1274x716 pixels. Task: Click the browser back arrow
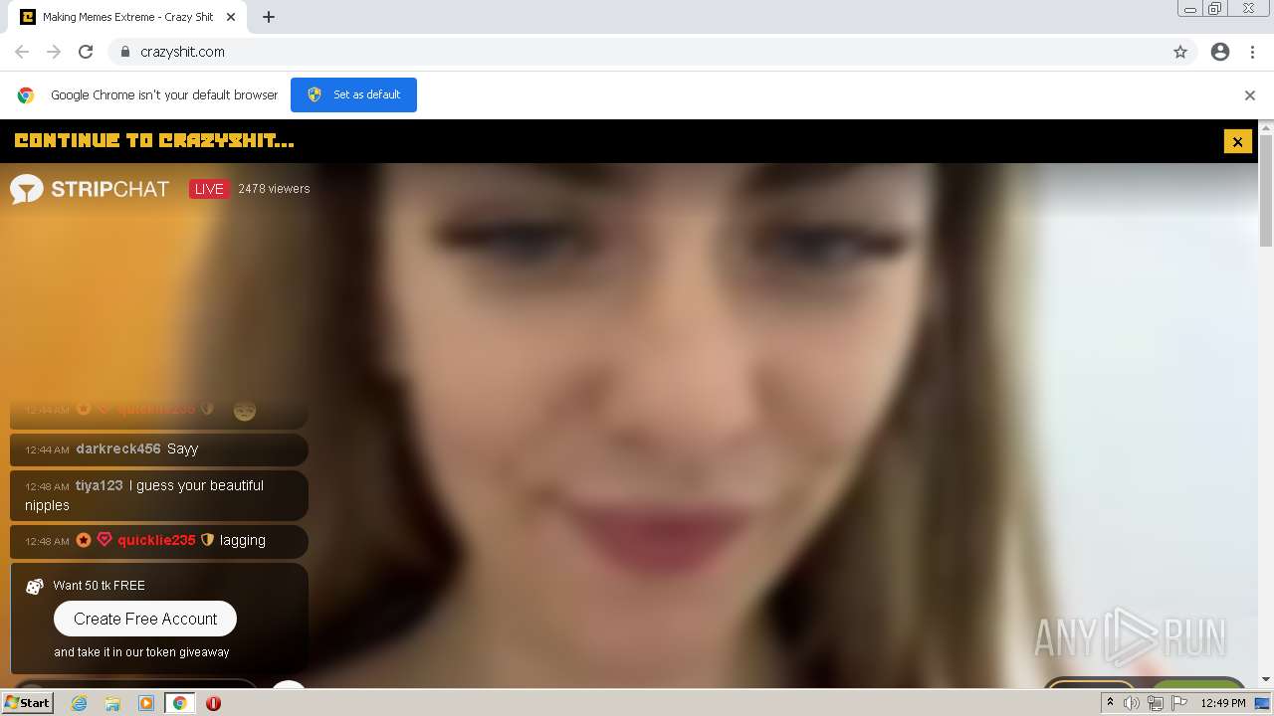pyautogui.click(x=22, y=52)
